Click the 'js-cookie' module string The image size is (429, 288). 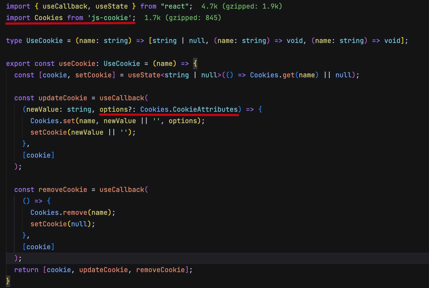click(109, 18)
